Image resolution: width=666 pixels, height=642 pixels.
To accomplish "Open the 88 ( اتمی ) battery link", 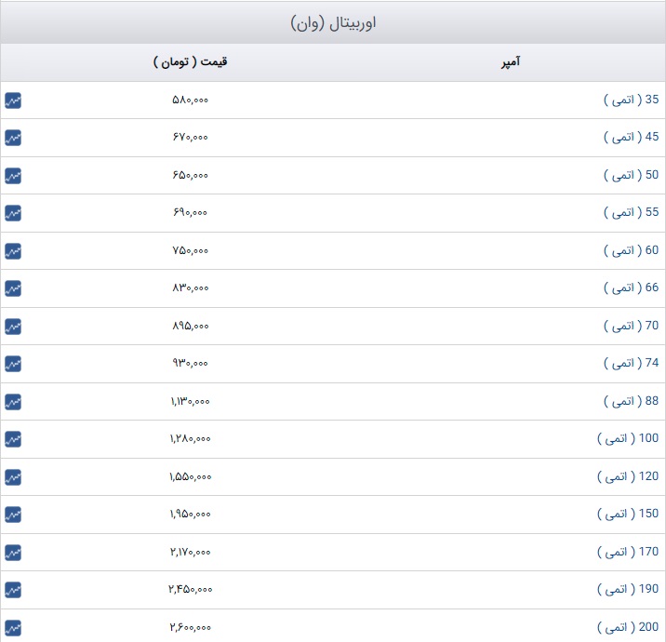I will [632, 401].
